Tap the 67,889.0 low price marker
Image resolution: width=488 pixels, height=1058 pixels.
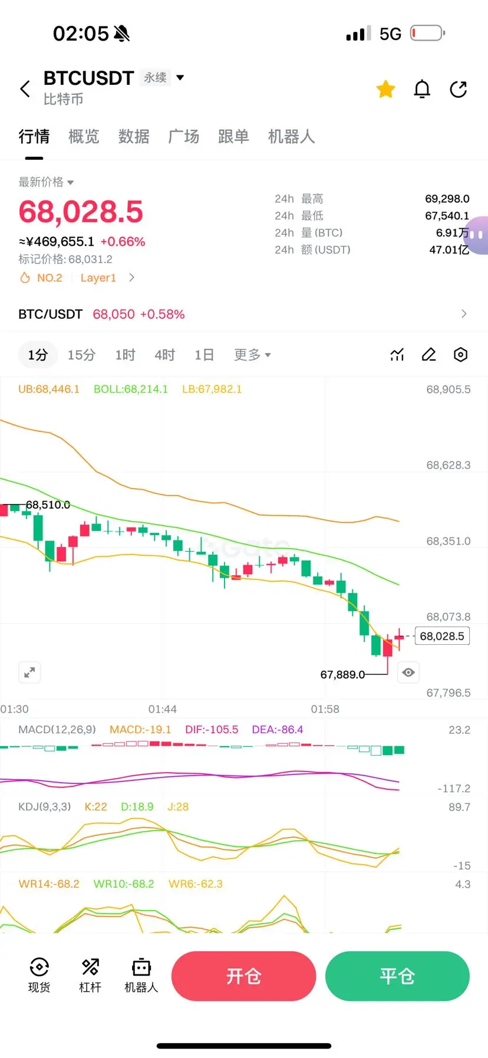[342, 674]
